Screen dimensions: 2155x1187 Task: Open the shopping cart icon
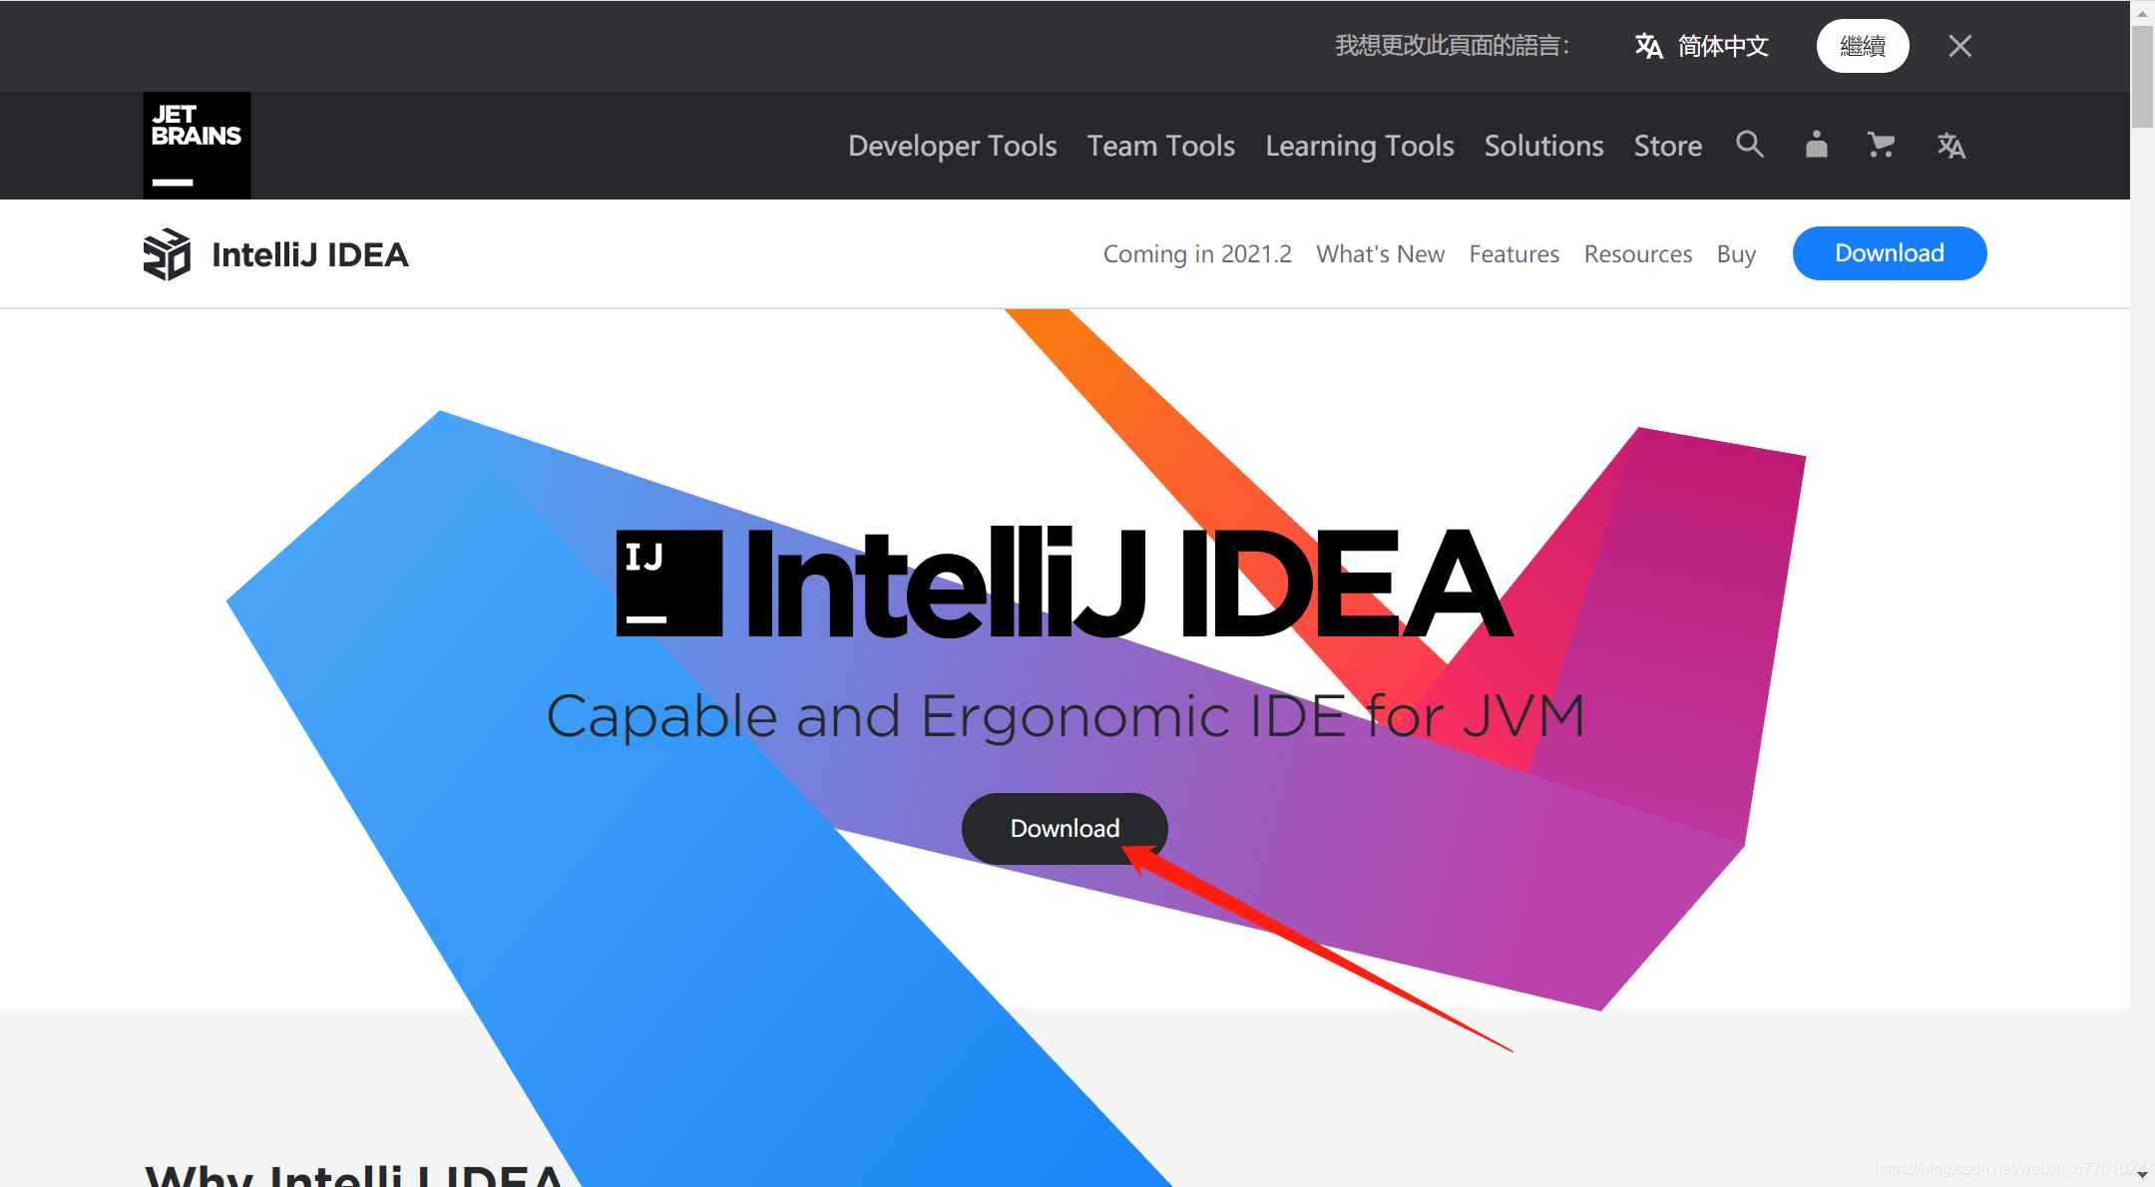click(x=1881, y=146)
